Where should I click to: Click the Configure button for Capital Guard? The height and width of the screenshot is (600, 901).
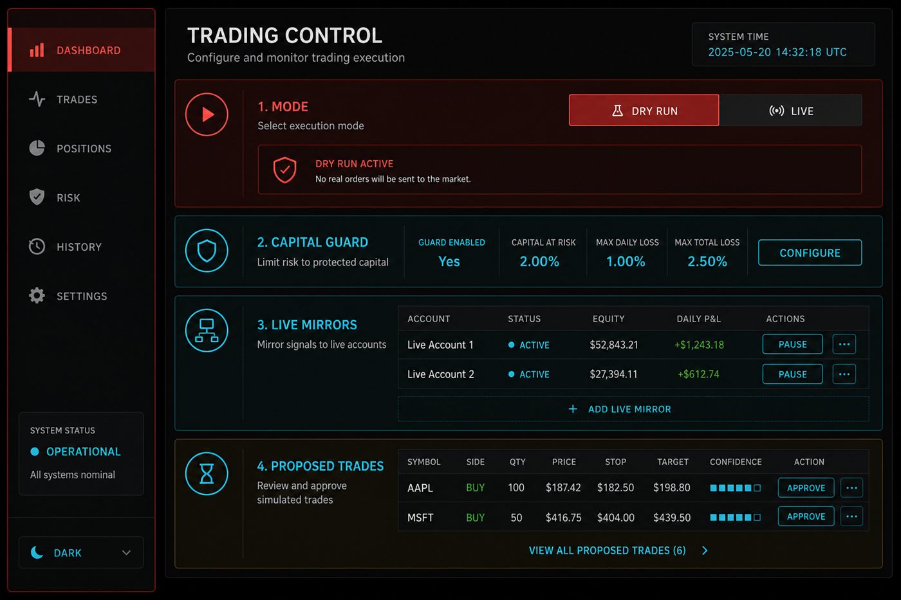810,253
